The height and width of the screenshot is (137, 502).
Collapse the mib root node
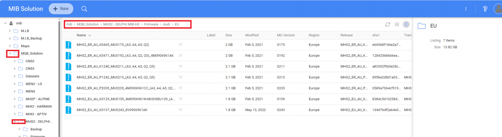point(5,23)
